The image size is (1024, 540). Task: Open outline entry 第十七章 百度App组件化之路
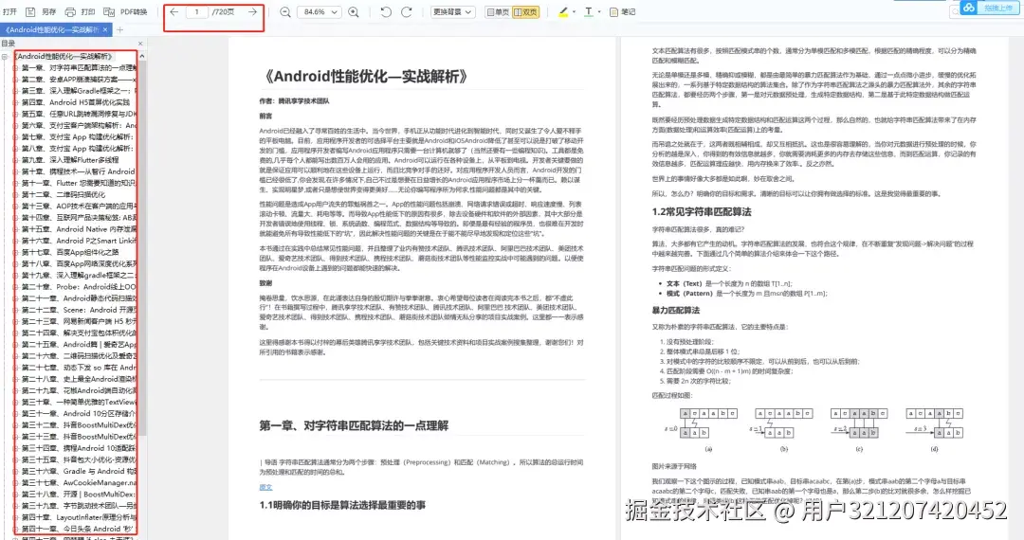click(x=70, y=252)
